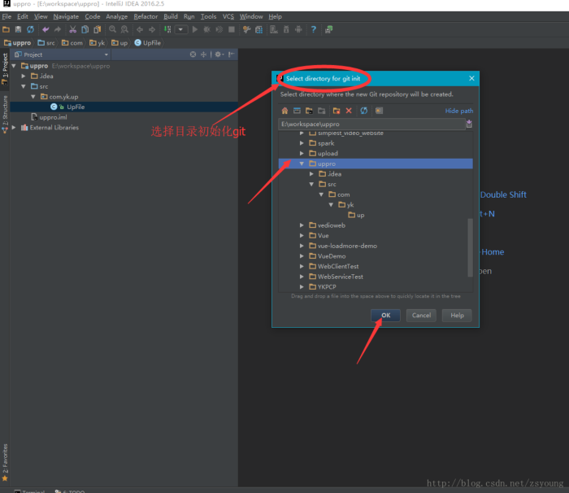Click the Show hidden files icon in dialog
The image size is (569, 493).
coord(379,111)
